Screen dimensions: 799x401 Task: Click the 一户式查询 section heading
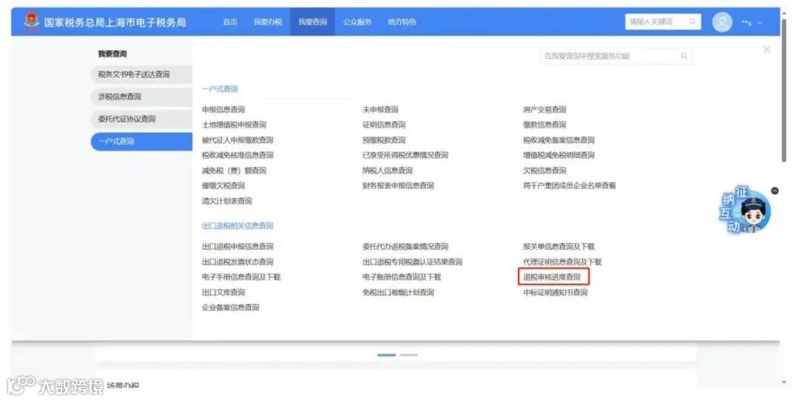[220, 89]
